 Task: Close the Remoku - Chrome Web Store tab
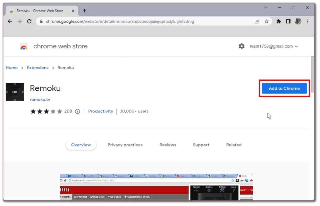tap(73, 11)
